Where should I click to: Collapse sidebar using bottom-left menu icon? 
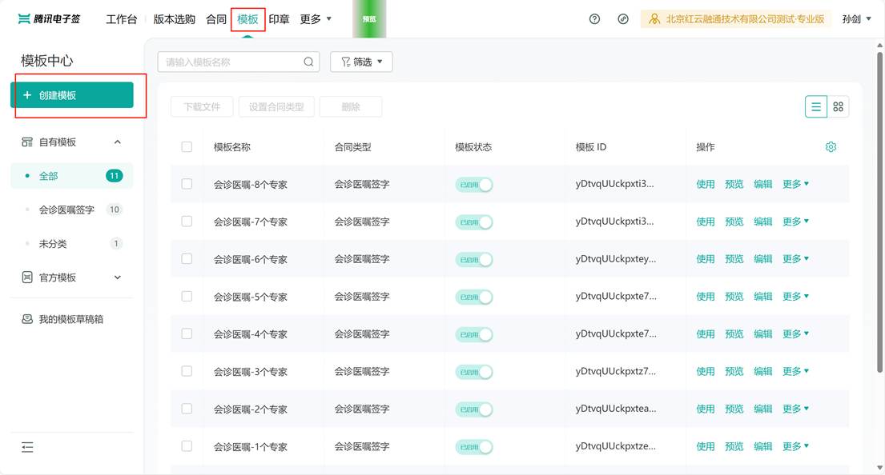[27, 448]
